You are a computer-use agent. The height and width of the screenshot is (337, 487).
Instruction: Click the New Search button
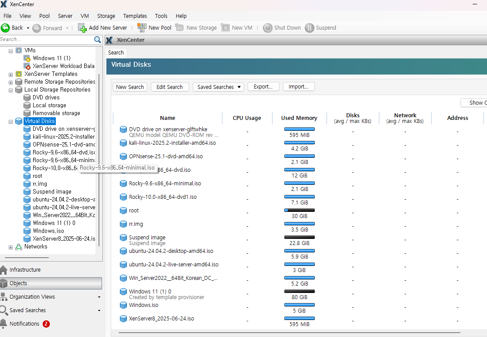(130, 87)
